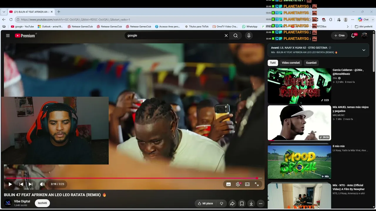The image size is (376, 211).
Task: Select the Guardati filter chip
Action: point(311,63)
